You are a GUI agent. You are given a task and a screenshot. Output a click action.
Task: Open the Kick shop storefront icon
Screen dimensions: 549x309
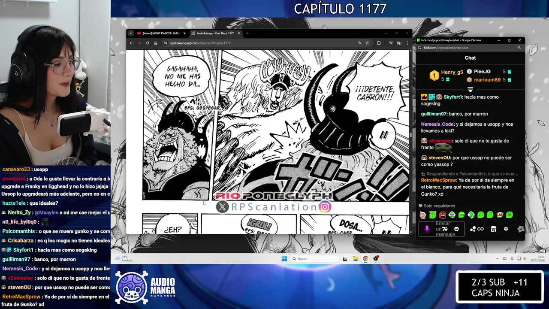[493, 229]
